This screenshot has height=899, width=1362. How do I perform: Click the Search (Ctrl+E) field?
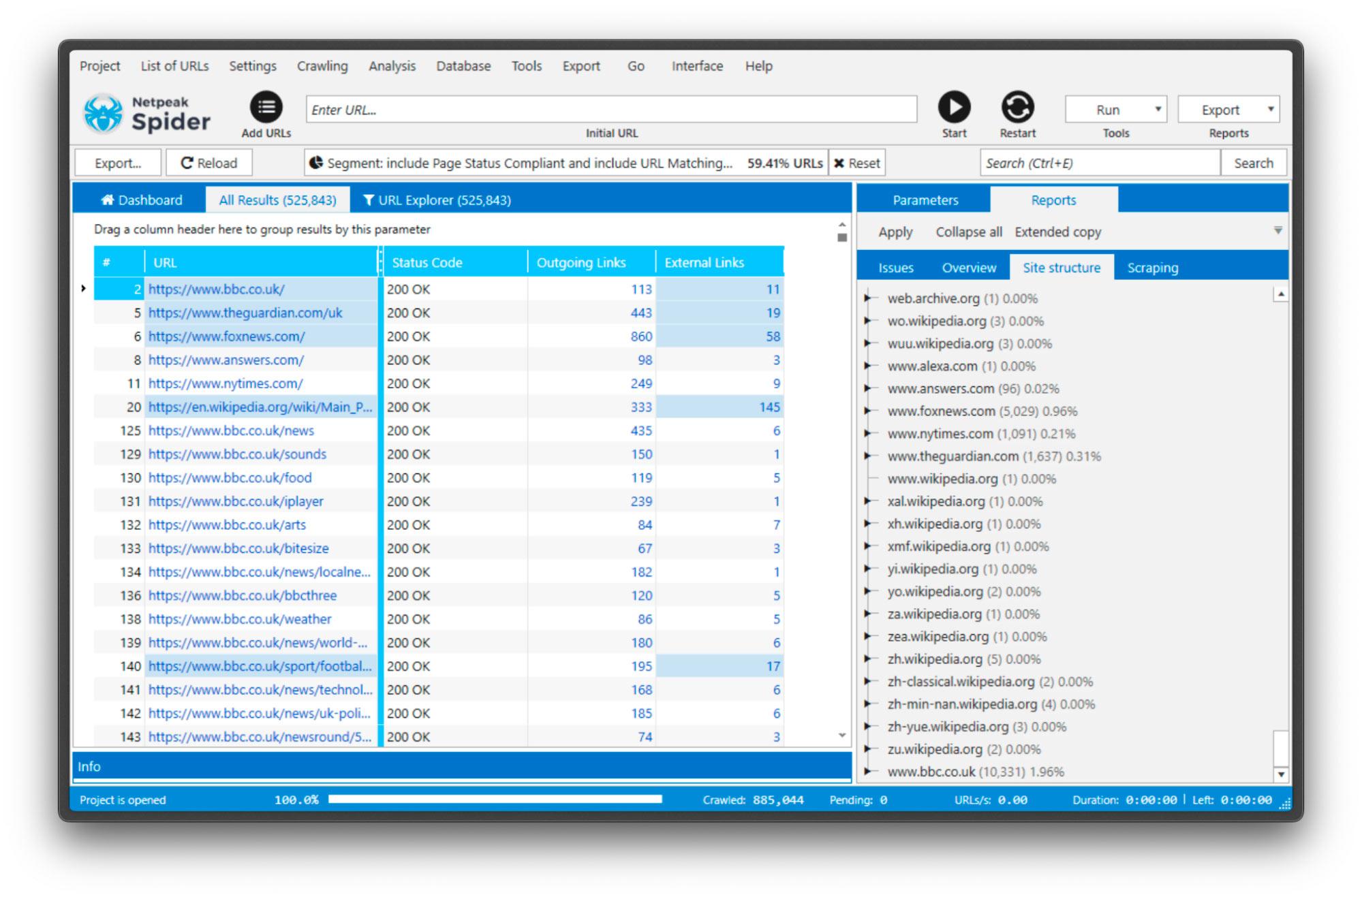pyautogui.click(x=1100, y=163)
